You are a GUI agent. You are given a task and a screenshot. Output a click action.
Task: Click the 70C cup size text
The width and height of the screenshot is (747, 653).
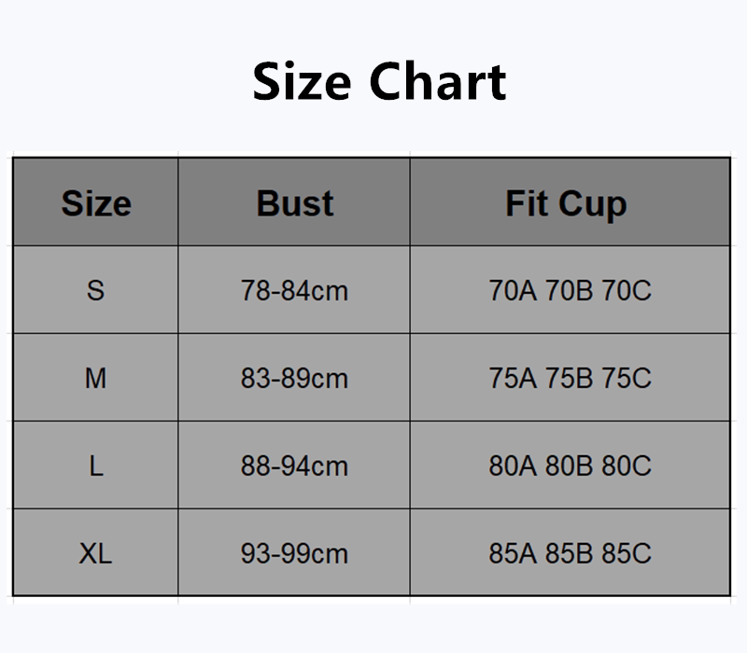[627, 290]
